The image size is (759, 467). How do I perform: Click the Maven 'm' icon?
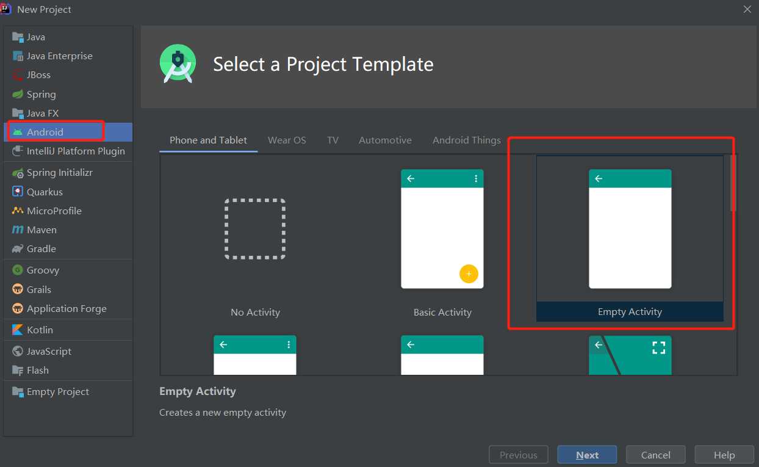(x=17, y=230)
